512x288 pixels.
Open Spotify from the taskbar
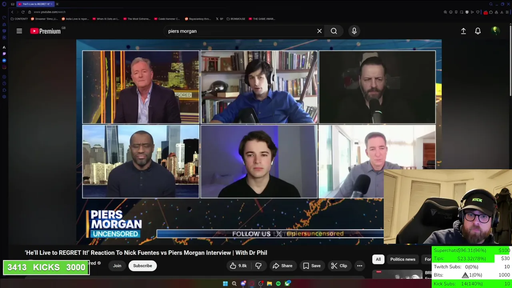point(278,284)
